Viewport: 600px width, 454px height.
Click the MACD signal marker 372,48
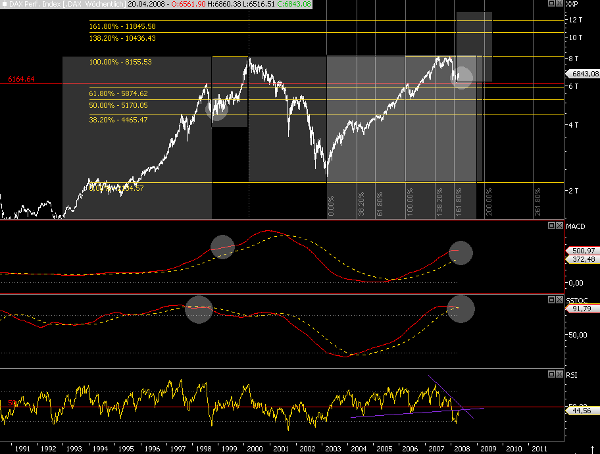click(583, 259)
